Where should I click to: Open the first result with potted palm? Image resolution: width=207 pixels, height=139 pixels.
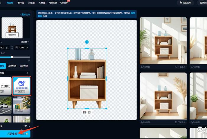[x=163, y=41]
